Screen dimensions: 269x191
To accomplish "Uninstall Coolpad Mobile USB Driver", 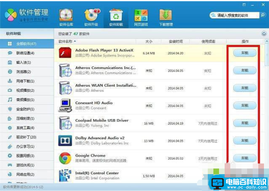I will tap(245, 123).
